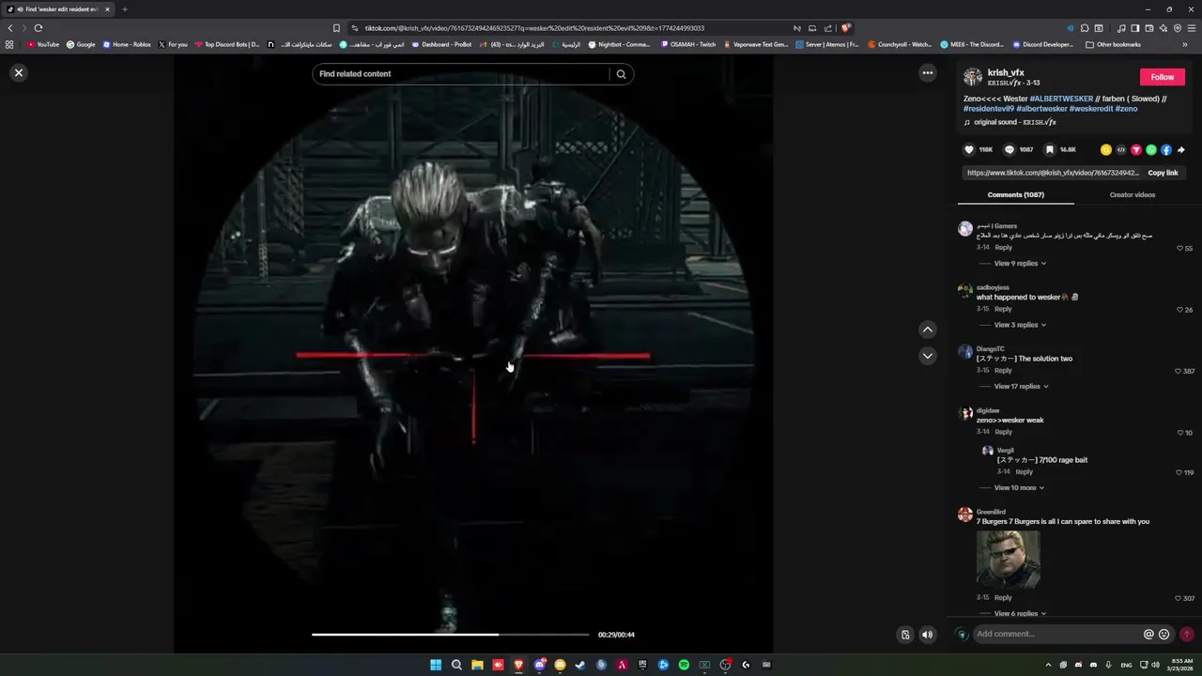Open #zeno hashtag link
The width and height of the screenshot is (1202, 676).
coord(1127,109)
